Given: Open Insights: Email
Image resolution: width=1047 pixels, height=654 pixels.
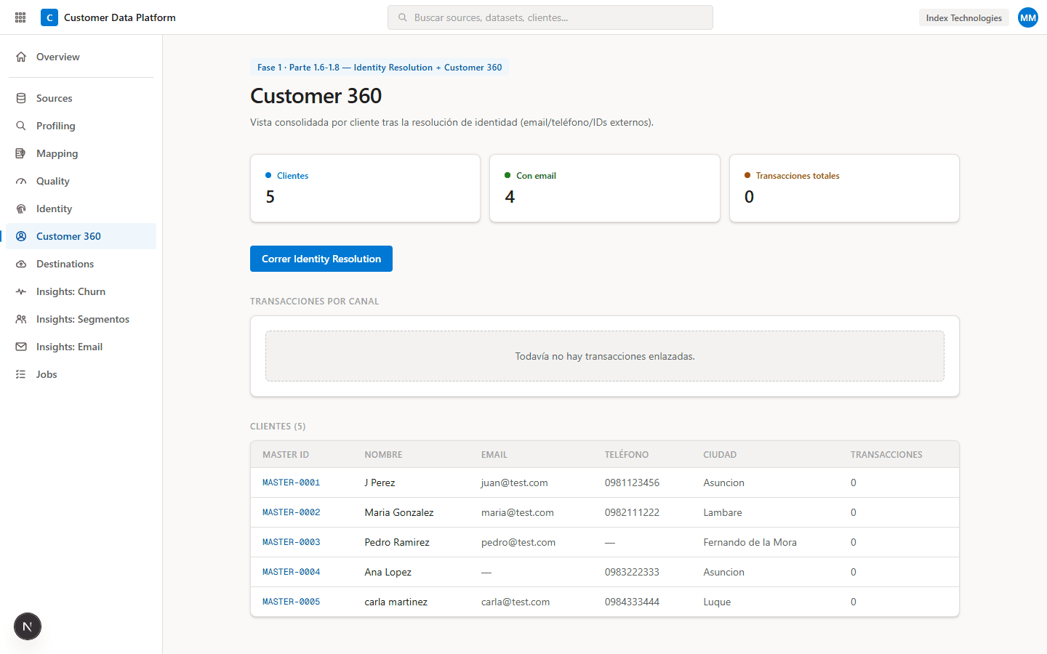Looking at the screenshot, I should tap(81, 347).
